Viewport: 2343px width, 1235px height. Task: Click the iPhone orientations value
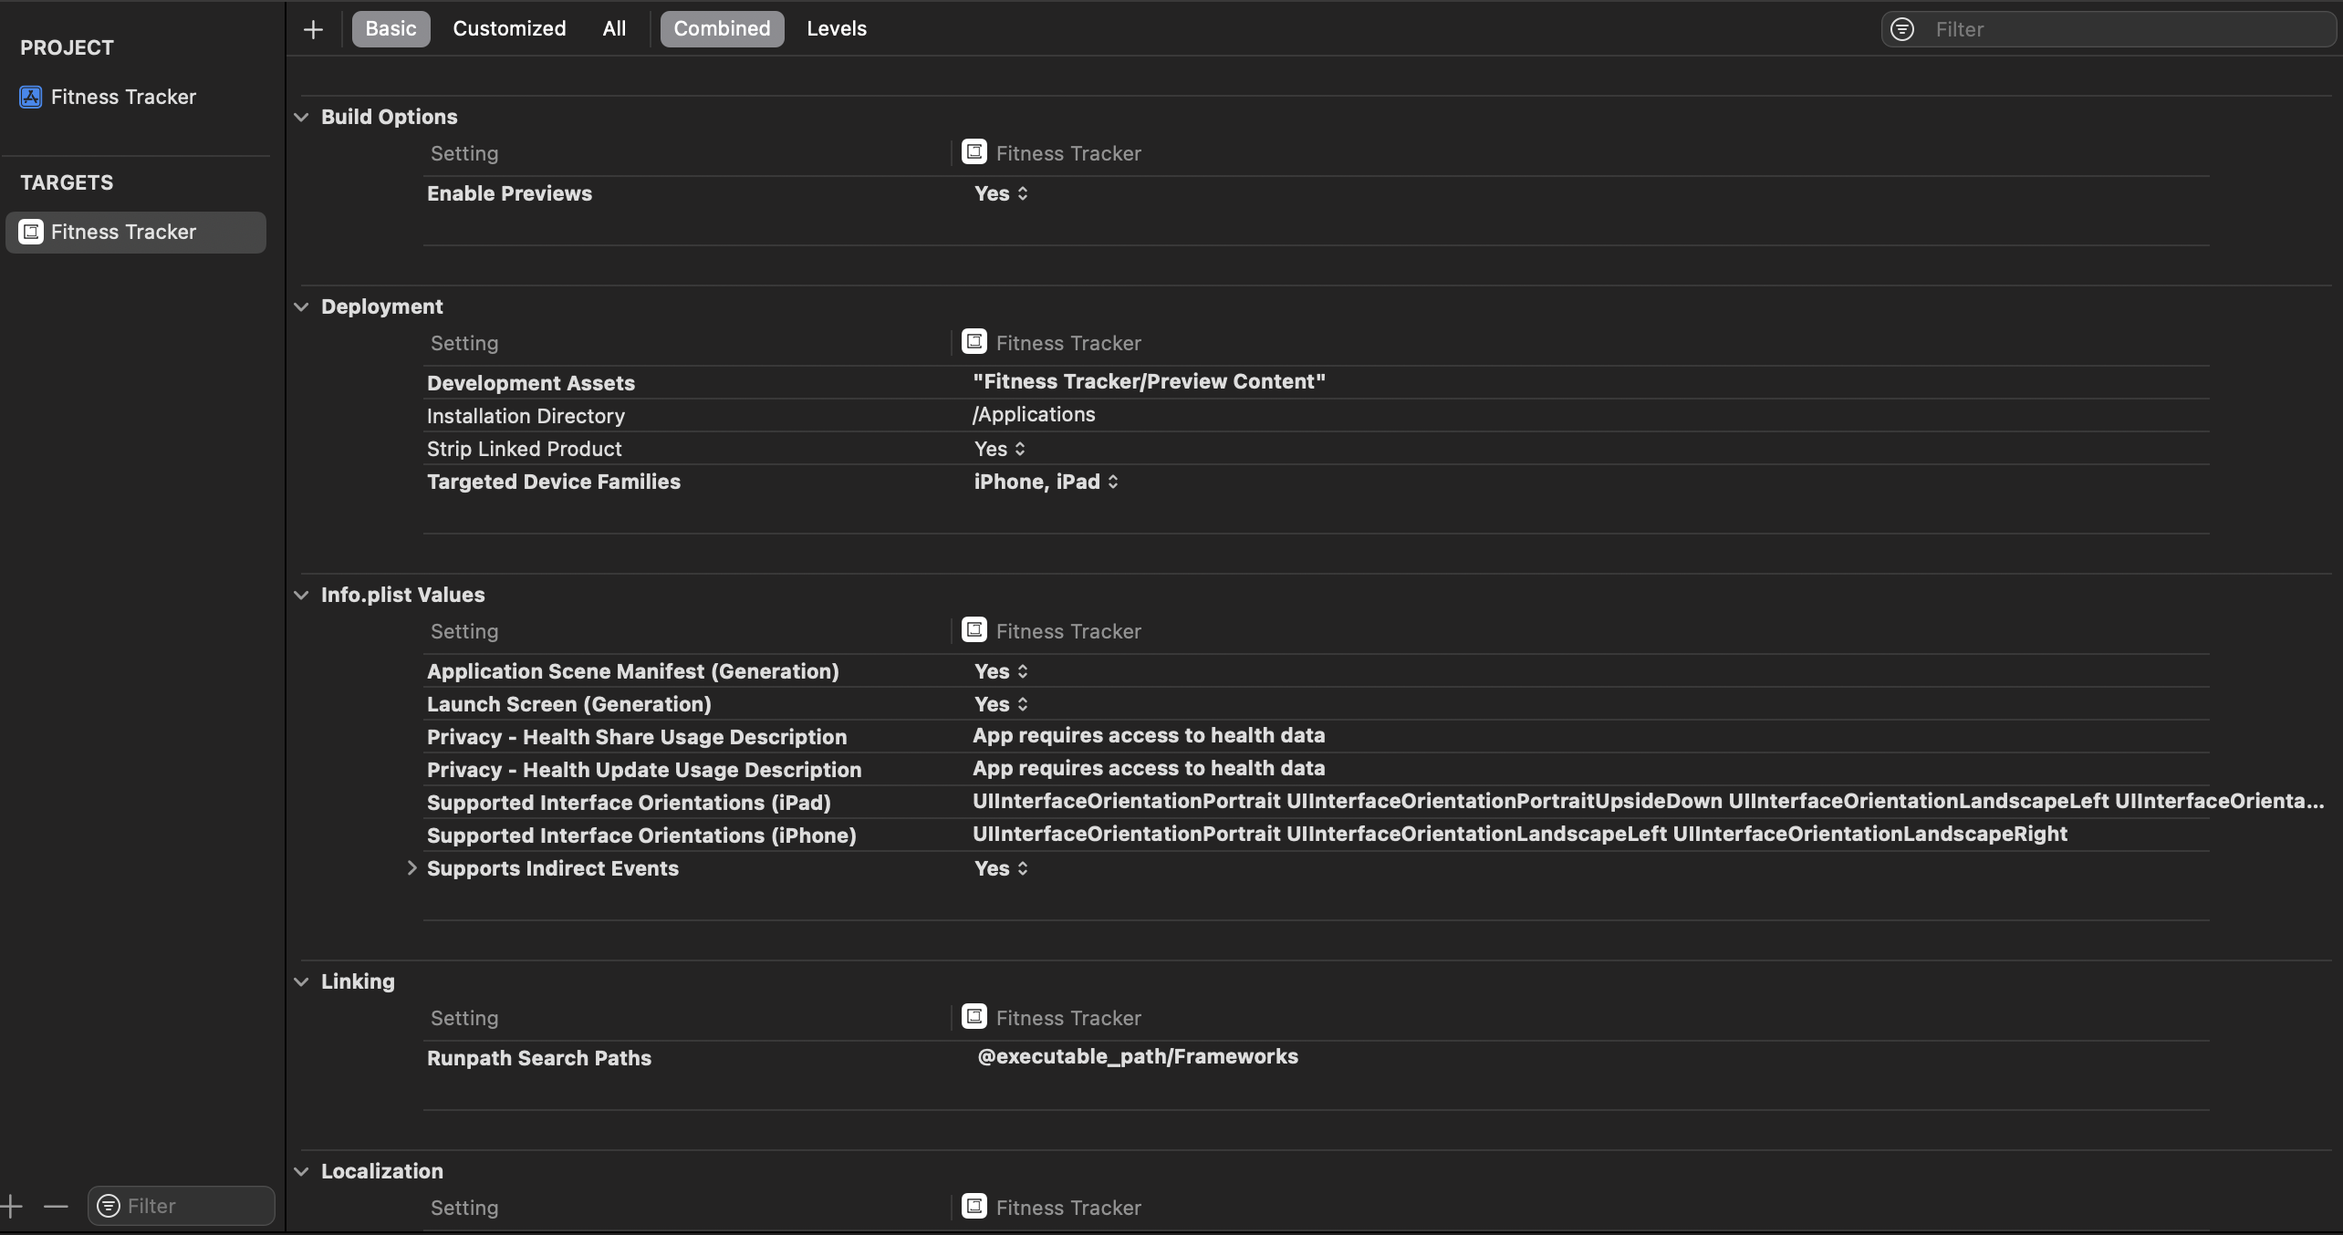click(1520, 834)
